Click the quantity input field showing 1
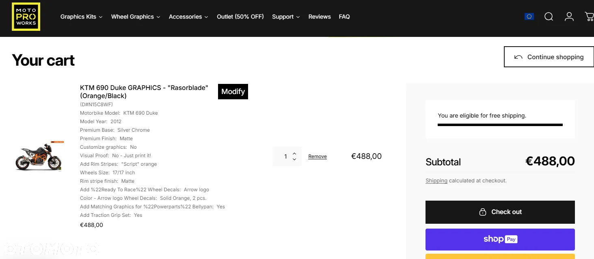Screen dimensions: 594x259 286,156
